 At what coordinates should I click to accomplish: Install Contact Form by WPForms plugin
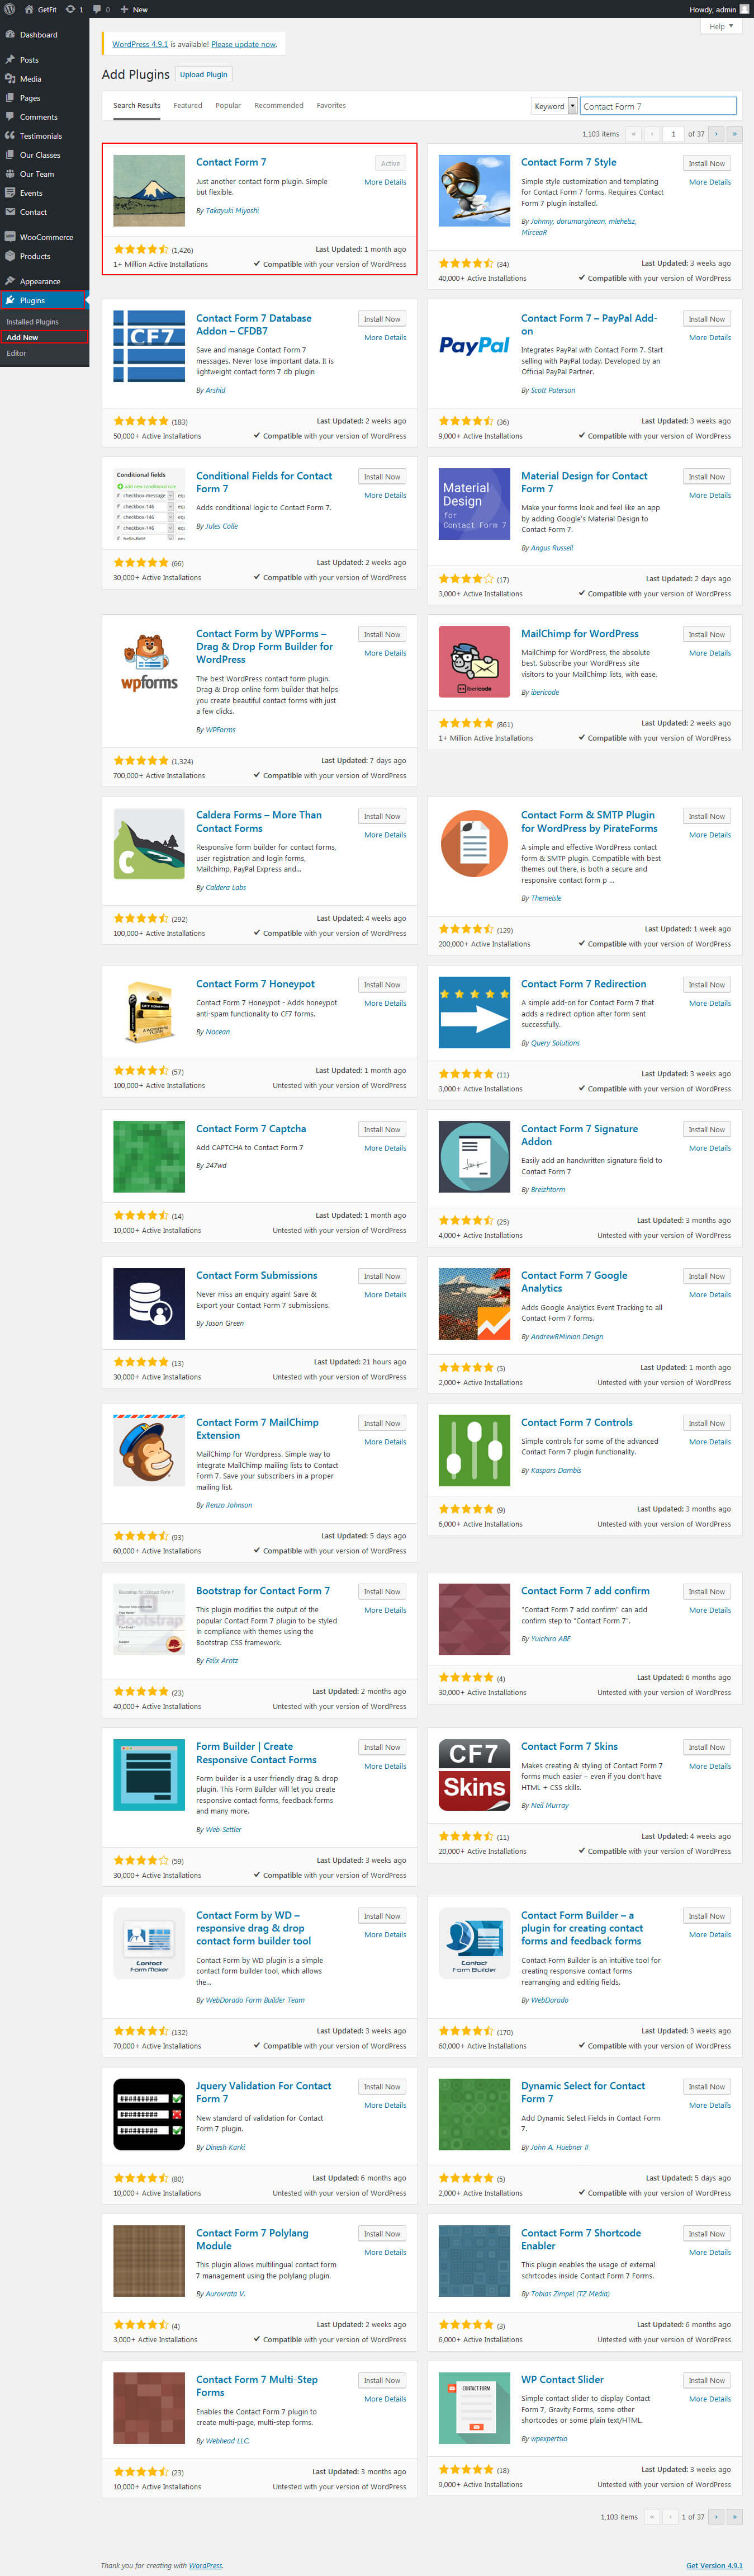point(382,635)
